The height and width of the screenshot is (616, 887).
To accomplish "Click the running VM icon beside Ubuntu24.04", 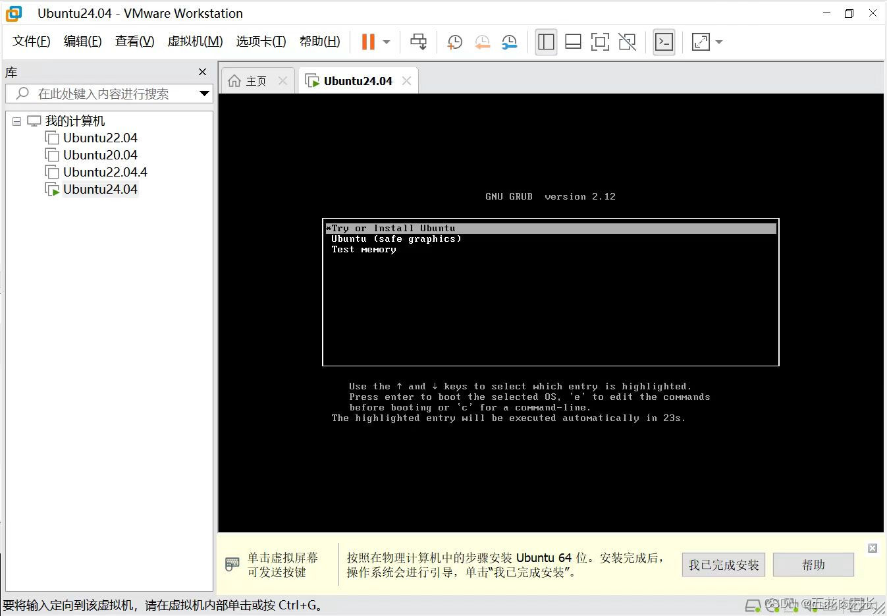I will (52, 190).
